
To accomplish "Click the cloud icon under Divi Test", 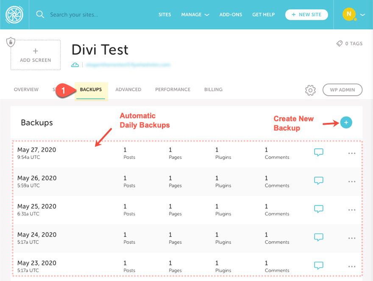I will 75,65.
